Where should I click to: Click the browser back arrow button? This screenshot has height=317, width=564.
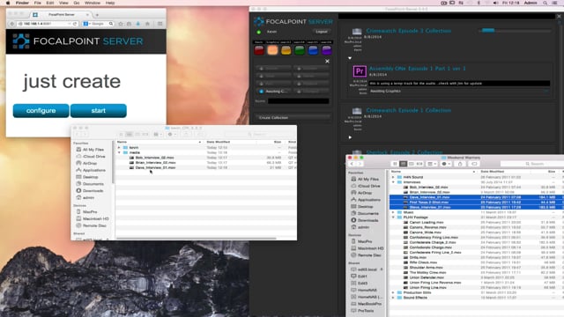click(12, 24)
